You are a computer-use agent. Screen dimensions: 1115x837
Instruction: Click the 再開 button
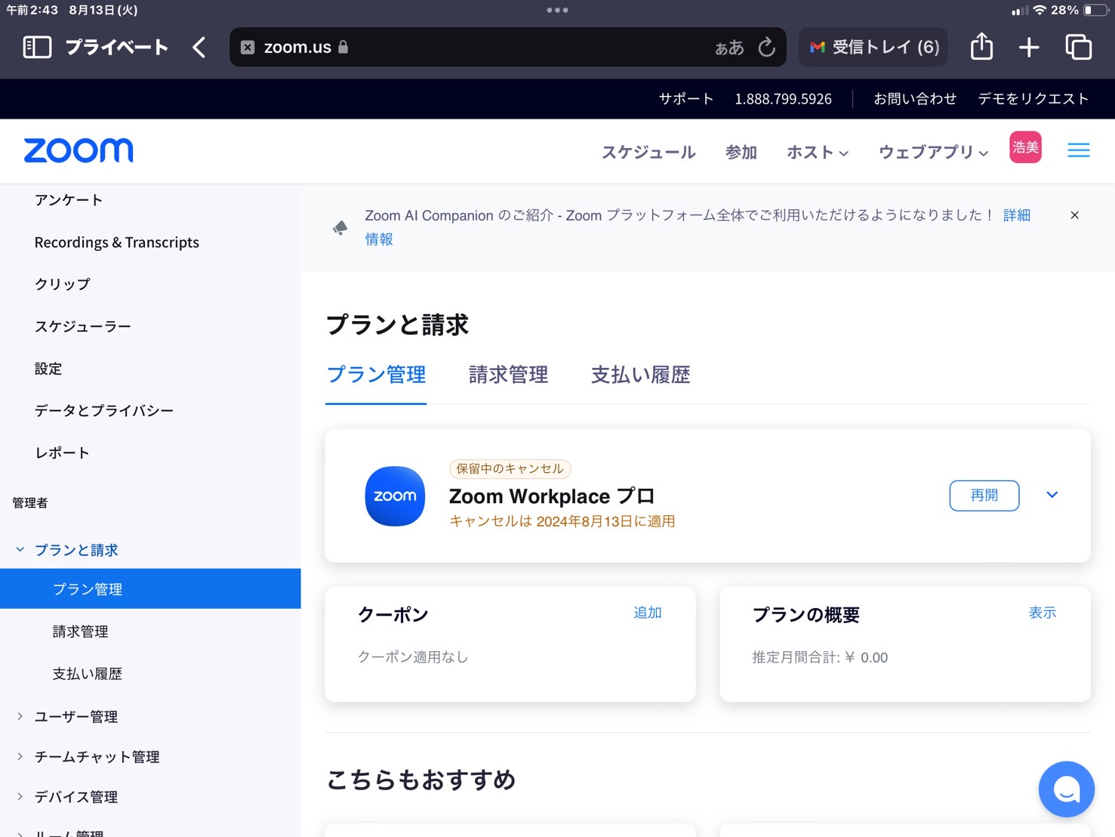coord(984,496)
